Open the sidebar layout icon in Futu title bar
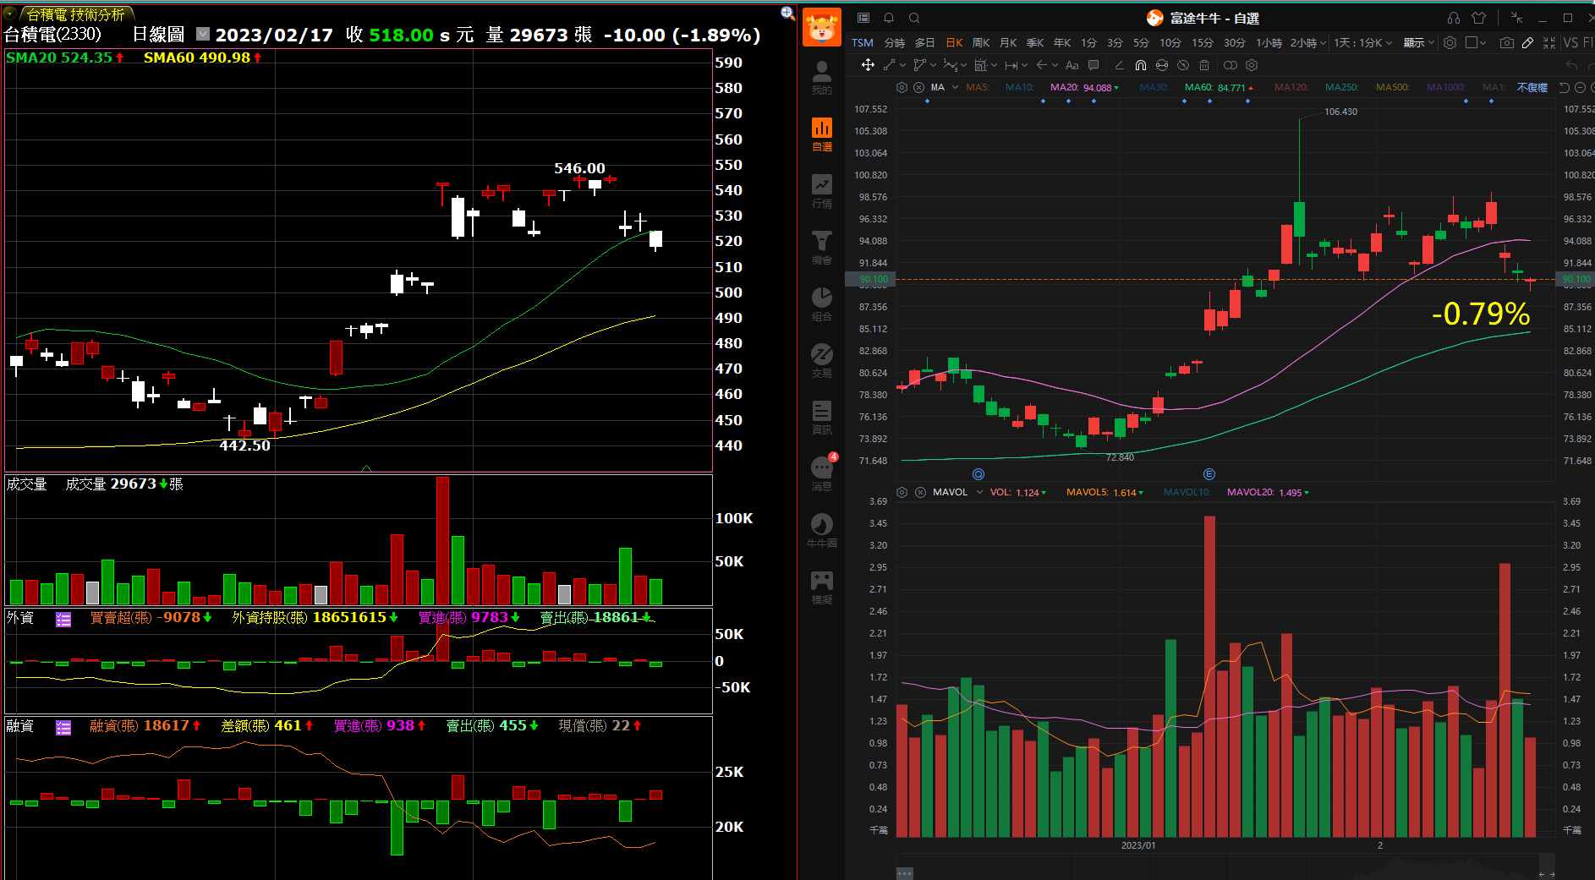This screenshot has width=1595, height=880. click(863, 18)
